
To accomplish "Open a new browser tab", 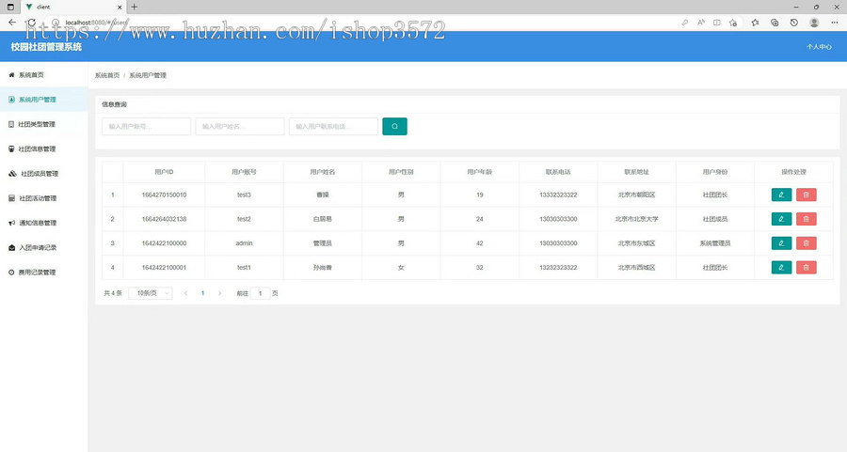I will coord(134,7).
